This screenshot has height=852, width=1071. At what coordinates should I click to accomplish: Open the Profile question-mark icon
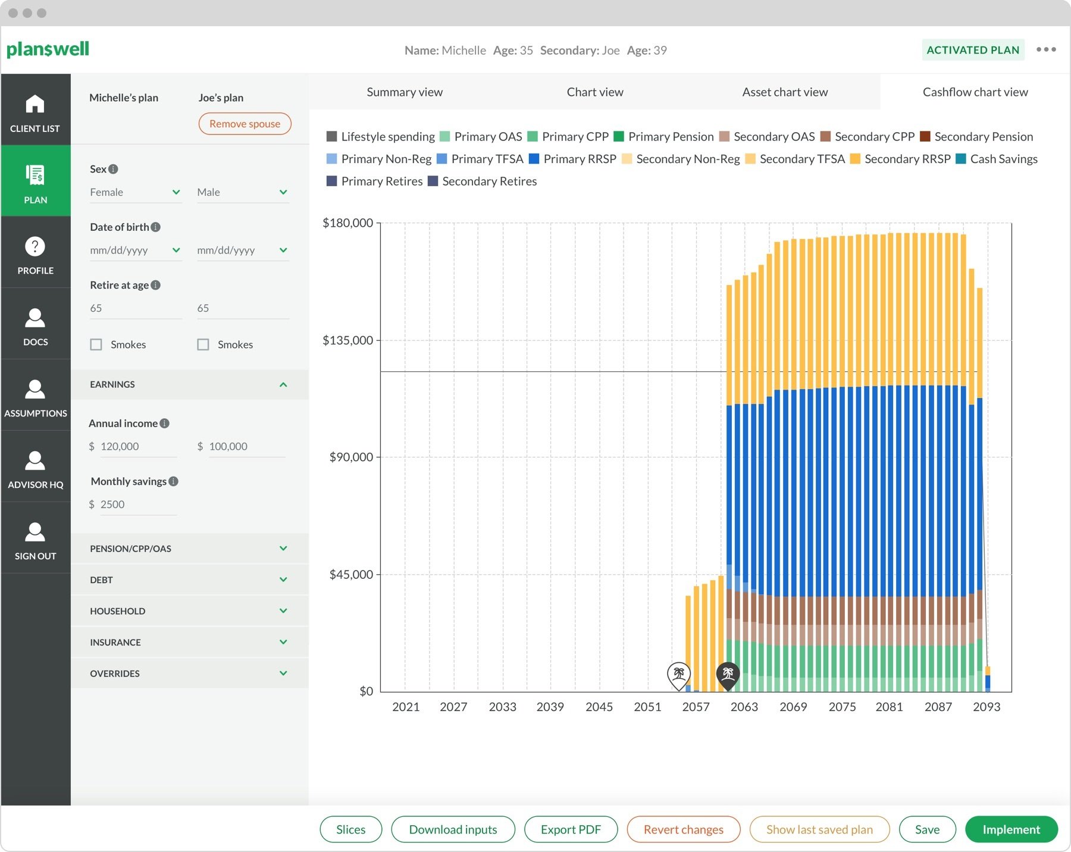point(35,246)
